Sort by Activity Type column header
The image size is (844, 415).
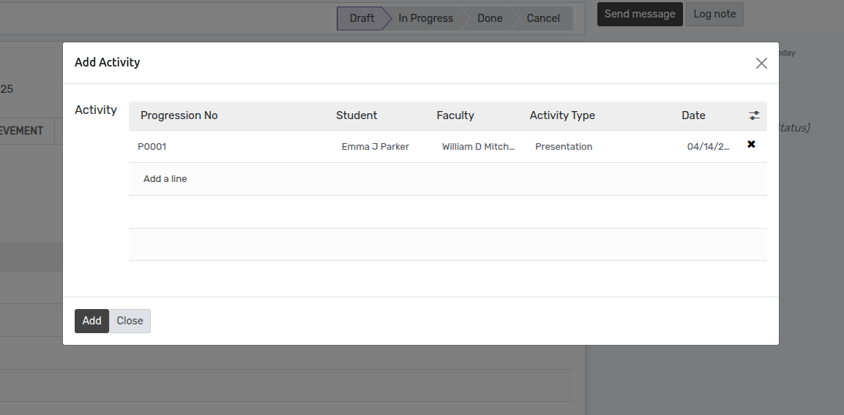click(562, 115)
